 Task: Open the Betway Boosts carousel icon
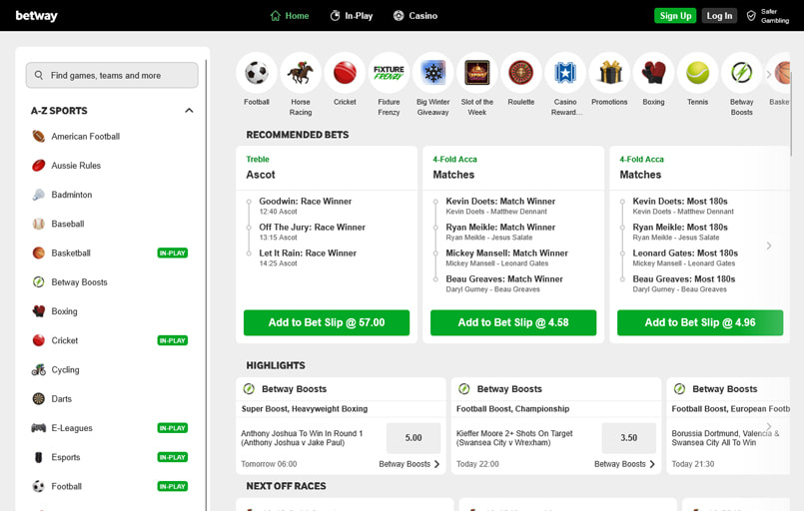741,73
